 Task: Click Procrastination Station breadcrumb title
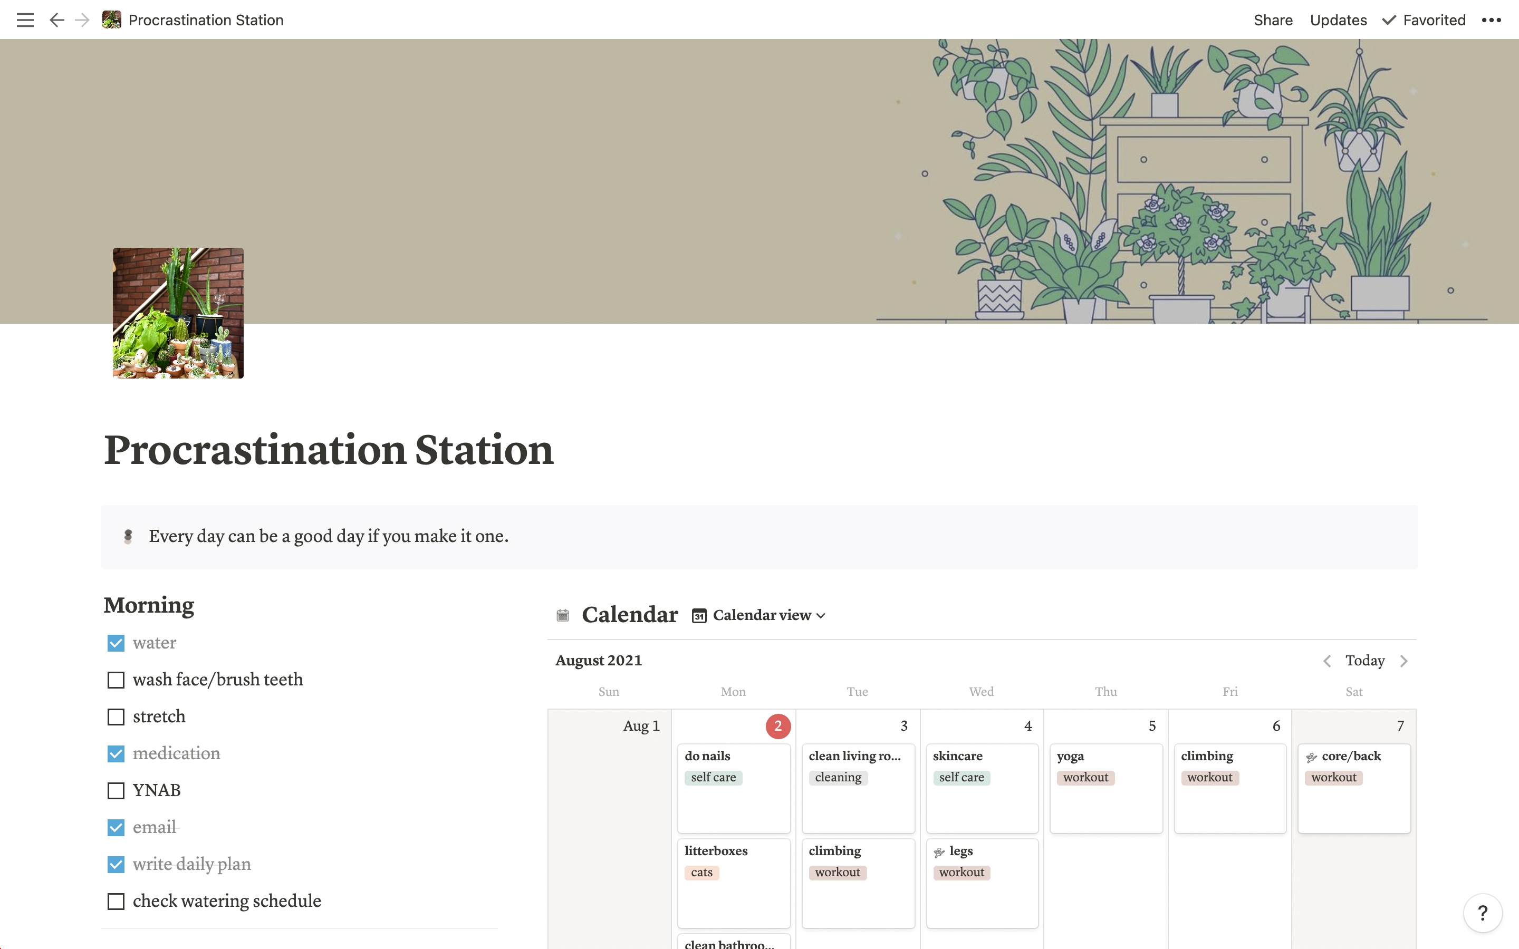click(206, 20)
